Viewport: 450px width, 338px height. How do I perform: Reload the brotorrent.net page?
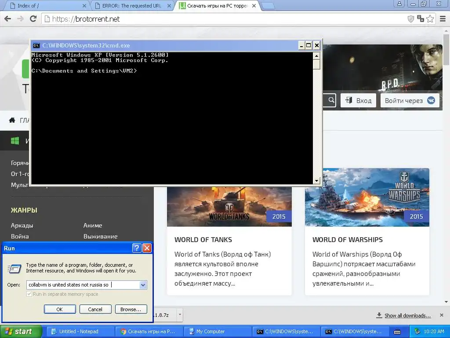click(33, 19)
